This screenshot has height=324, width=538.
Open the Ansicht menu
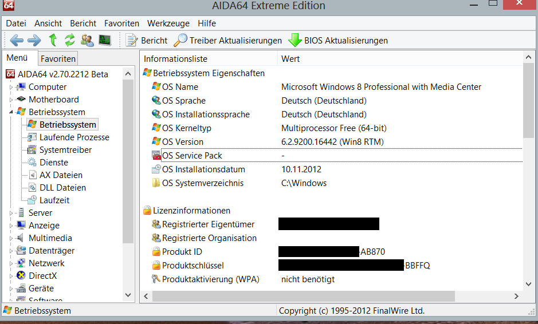pos(48,23)
